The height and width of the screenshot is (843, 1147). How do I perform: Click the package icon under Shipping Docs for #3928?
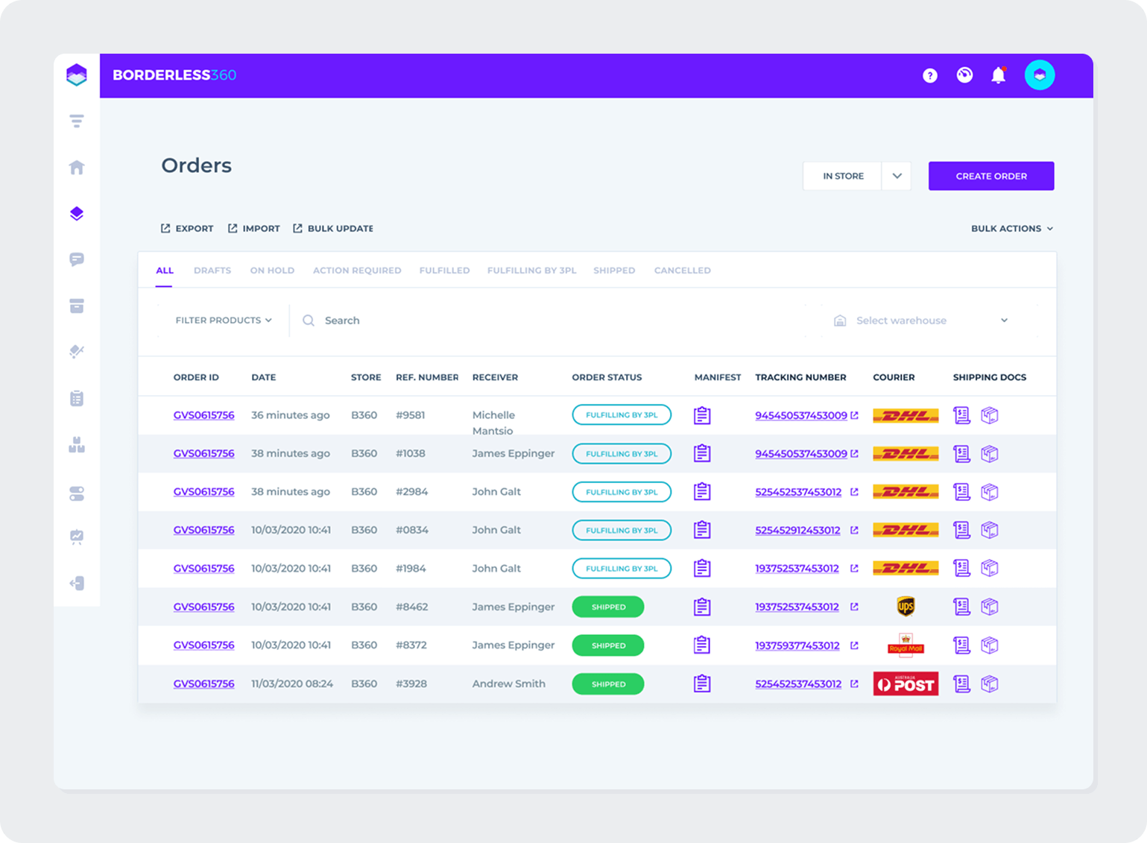point(990,683)
